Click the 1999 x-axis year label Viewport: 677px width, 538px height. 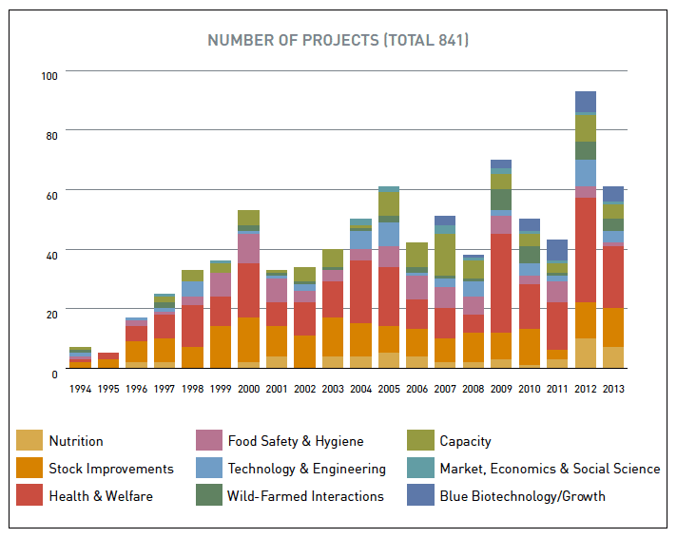[221, 389]
